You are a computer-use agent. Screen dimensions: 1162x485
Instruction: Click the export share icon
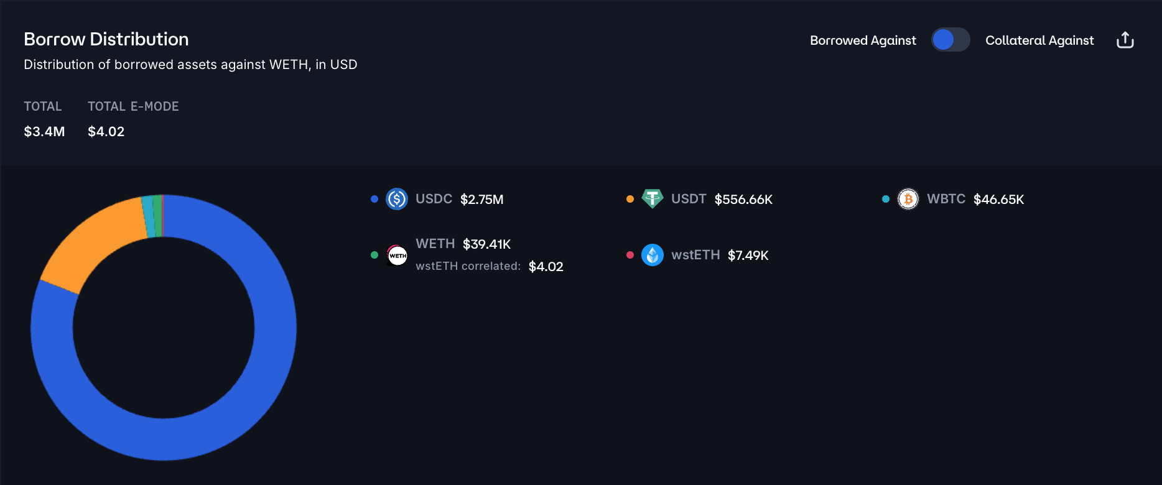(1125, 40)
